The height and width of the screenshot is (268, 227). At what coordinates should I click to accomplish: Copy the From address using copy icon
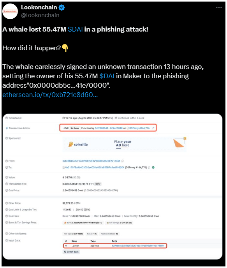(x=123, y=161)
